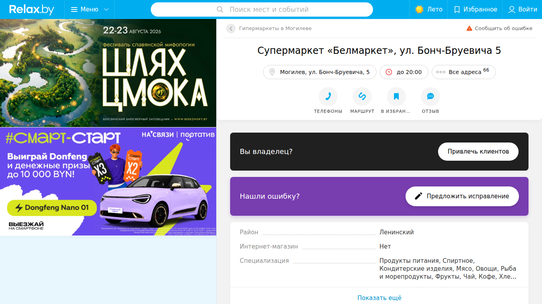Click Предложить исправление button
The height and width of the screenshot is (304, 542).
click(462, 196)
